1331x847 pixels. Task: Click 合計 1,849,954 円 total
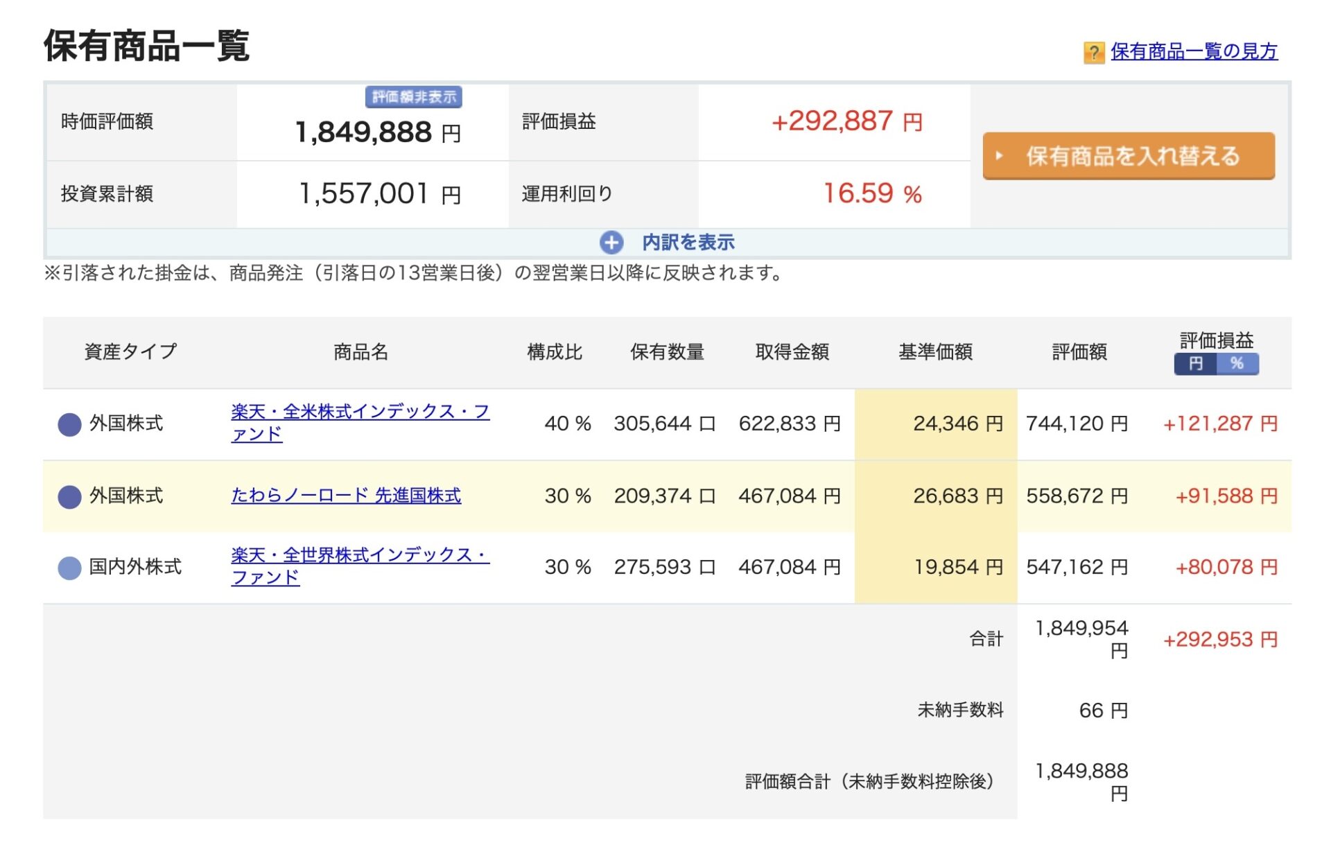(x=1081, y=639)
